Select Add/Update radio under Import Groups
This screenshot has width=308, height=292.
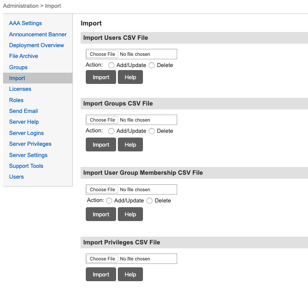tap(111, 131)
